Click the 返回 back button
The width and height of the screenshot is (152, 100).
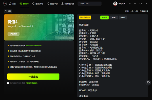pos(8,11)
